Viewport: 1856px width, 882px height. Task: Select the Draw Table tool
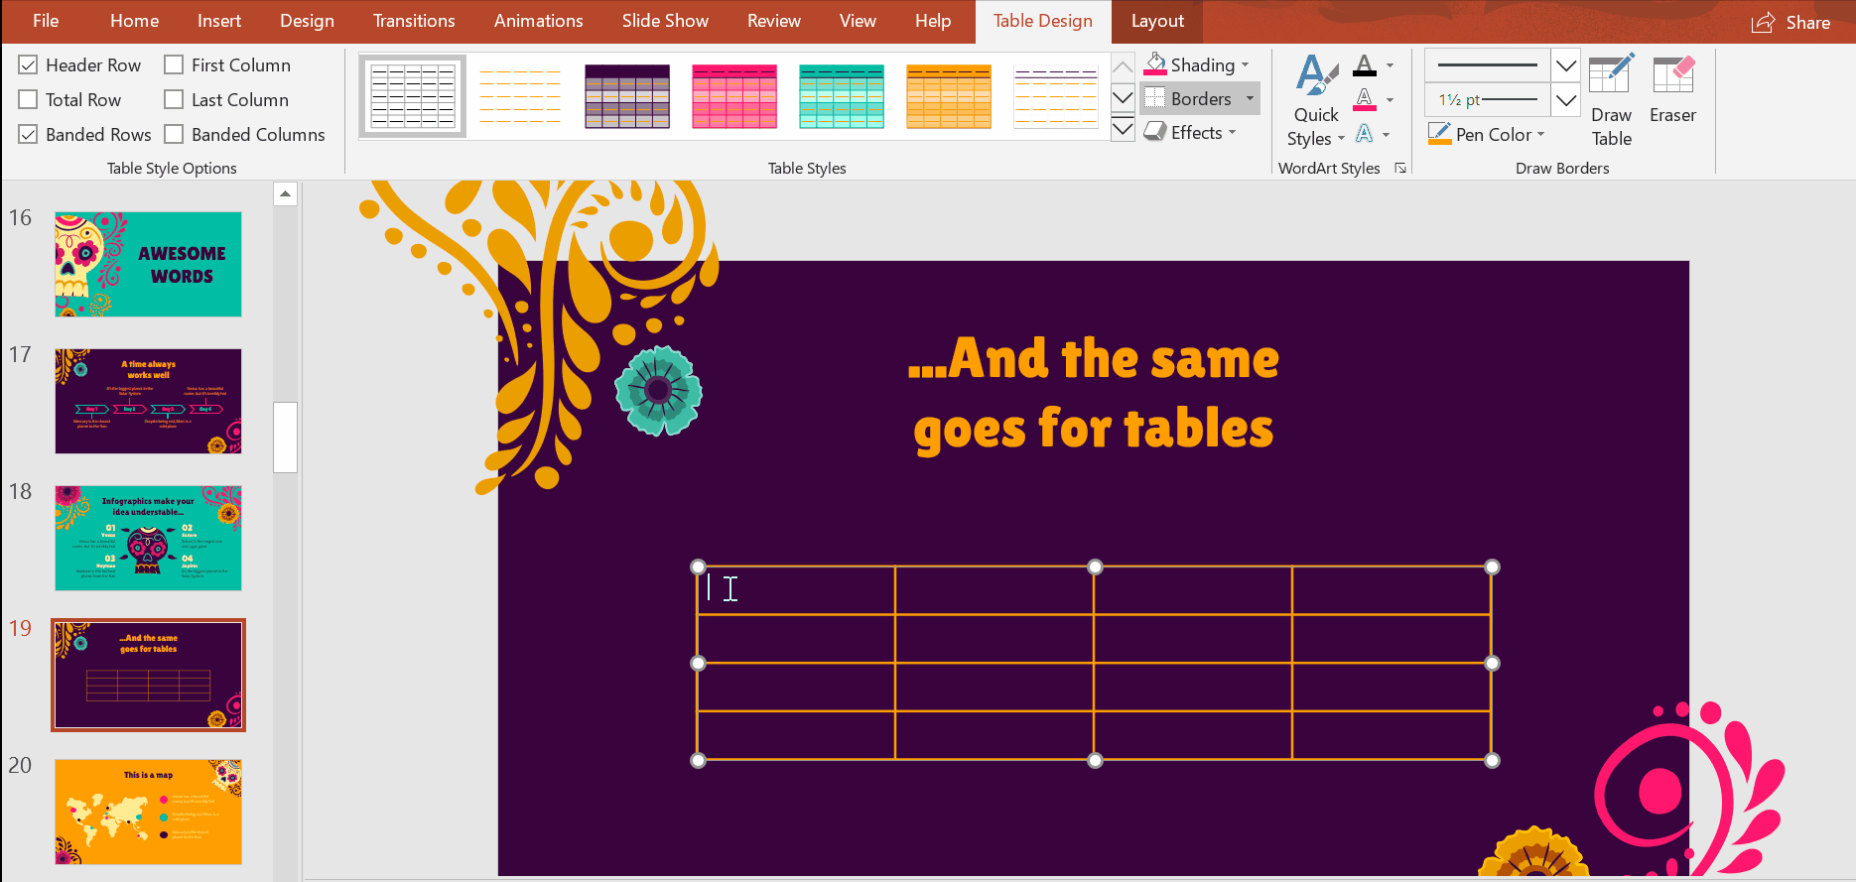tap(1610, 101)
